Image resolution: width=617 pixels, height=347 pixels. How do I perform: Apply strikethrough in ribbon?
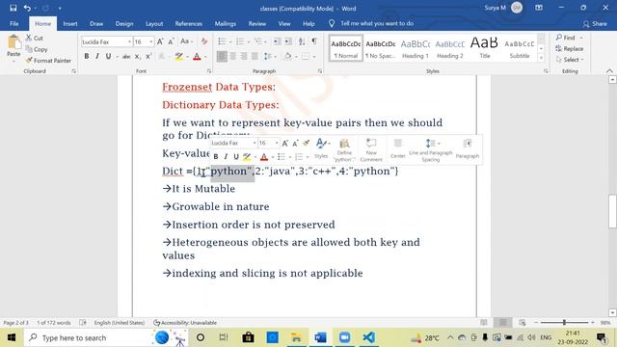126,57
